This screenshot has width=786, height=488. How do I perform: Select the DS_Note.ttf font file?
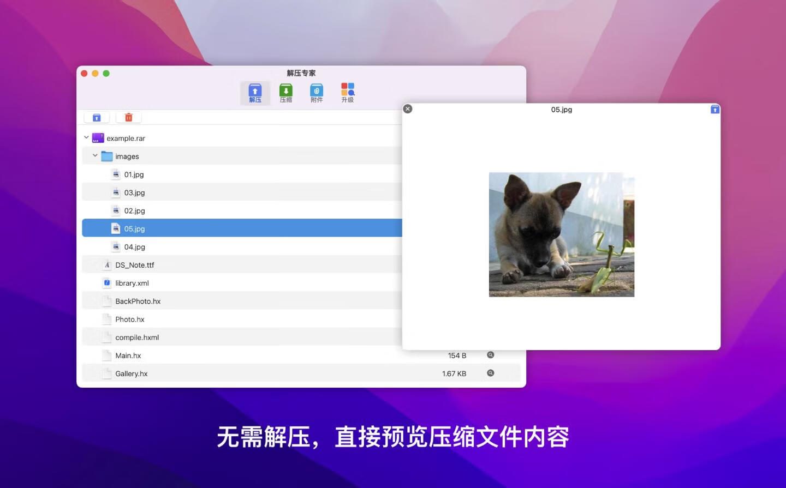click(134, 265)
